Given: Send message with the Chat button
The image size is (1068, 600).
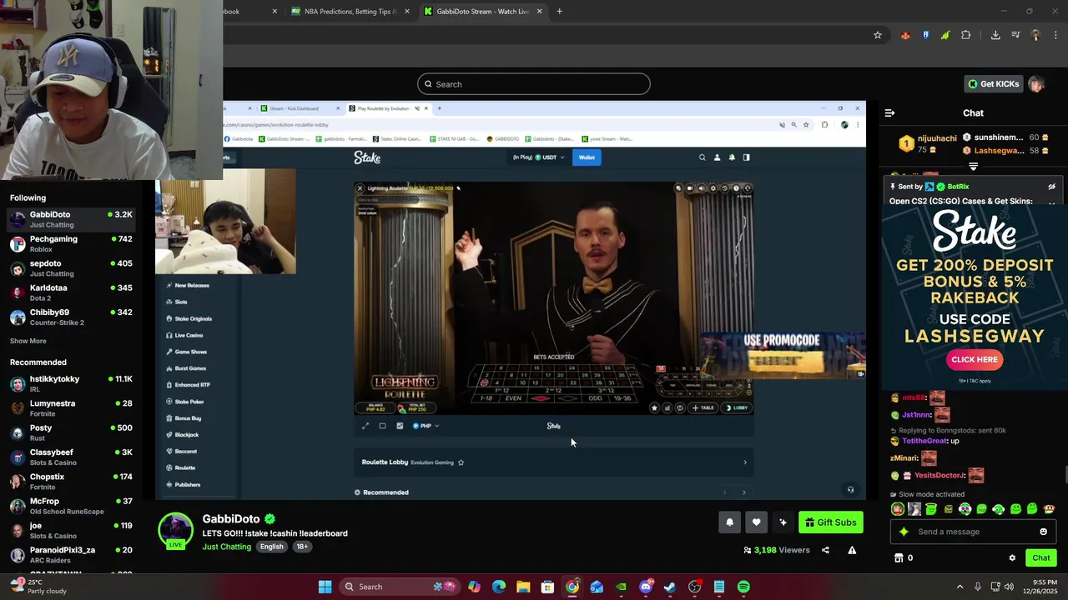Looking at the screenshot, I should [x=1040, y=558].
